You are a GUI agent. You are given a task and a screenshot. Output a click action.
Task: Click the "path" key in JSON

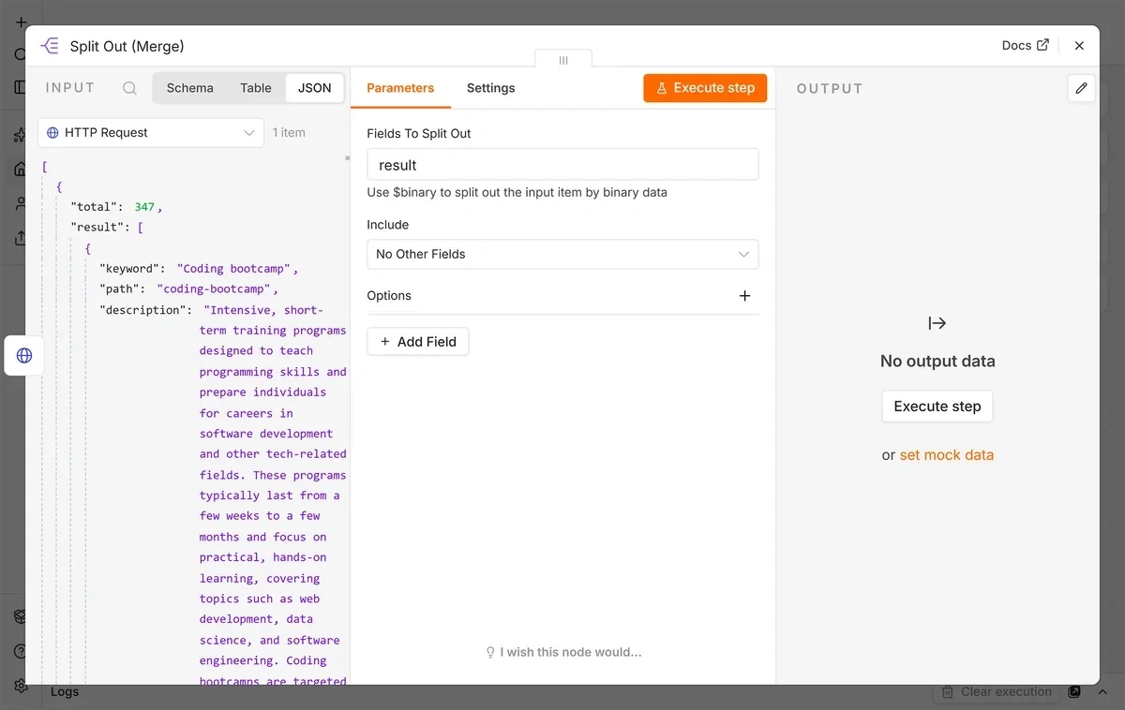tap(119, 289)
